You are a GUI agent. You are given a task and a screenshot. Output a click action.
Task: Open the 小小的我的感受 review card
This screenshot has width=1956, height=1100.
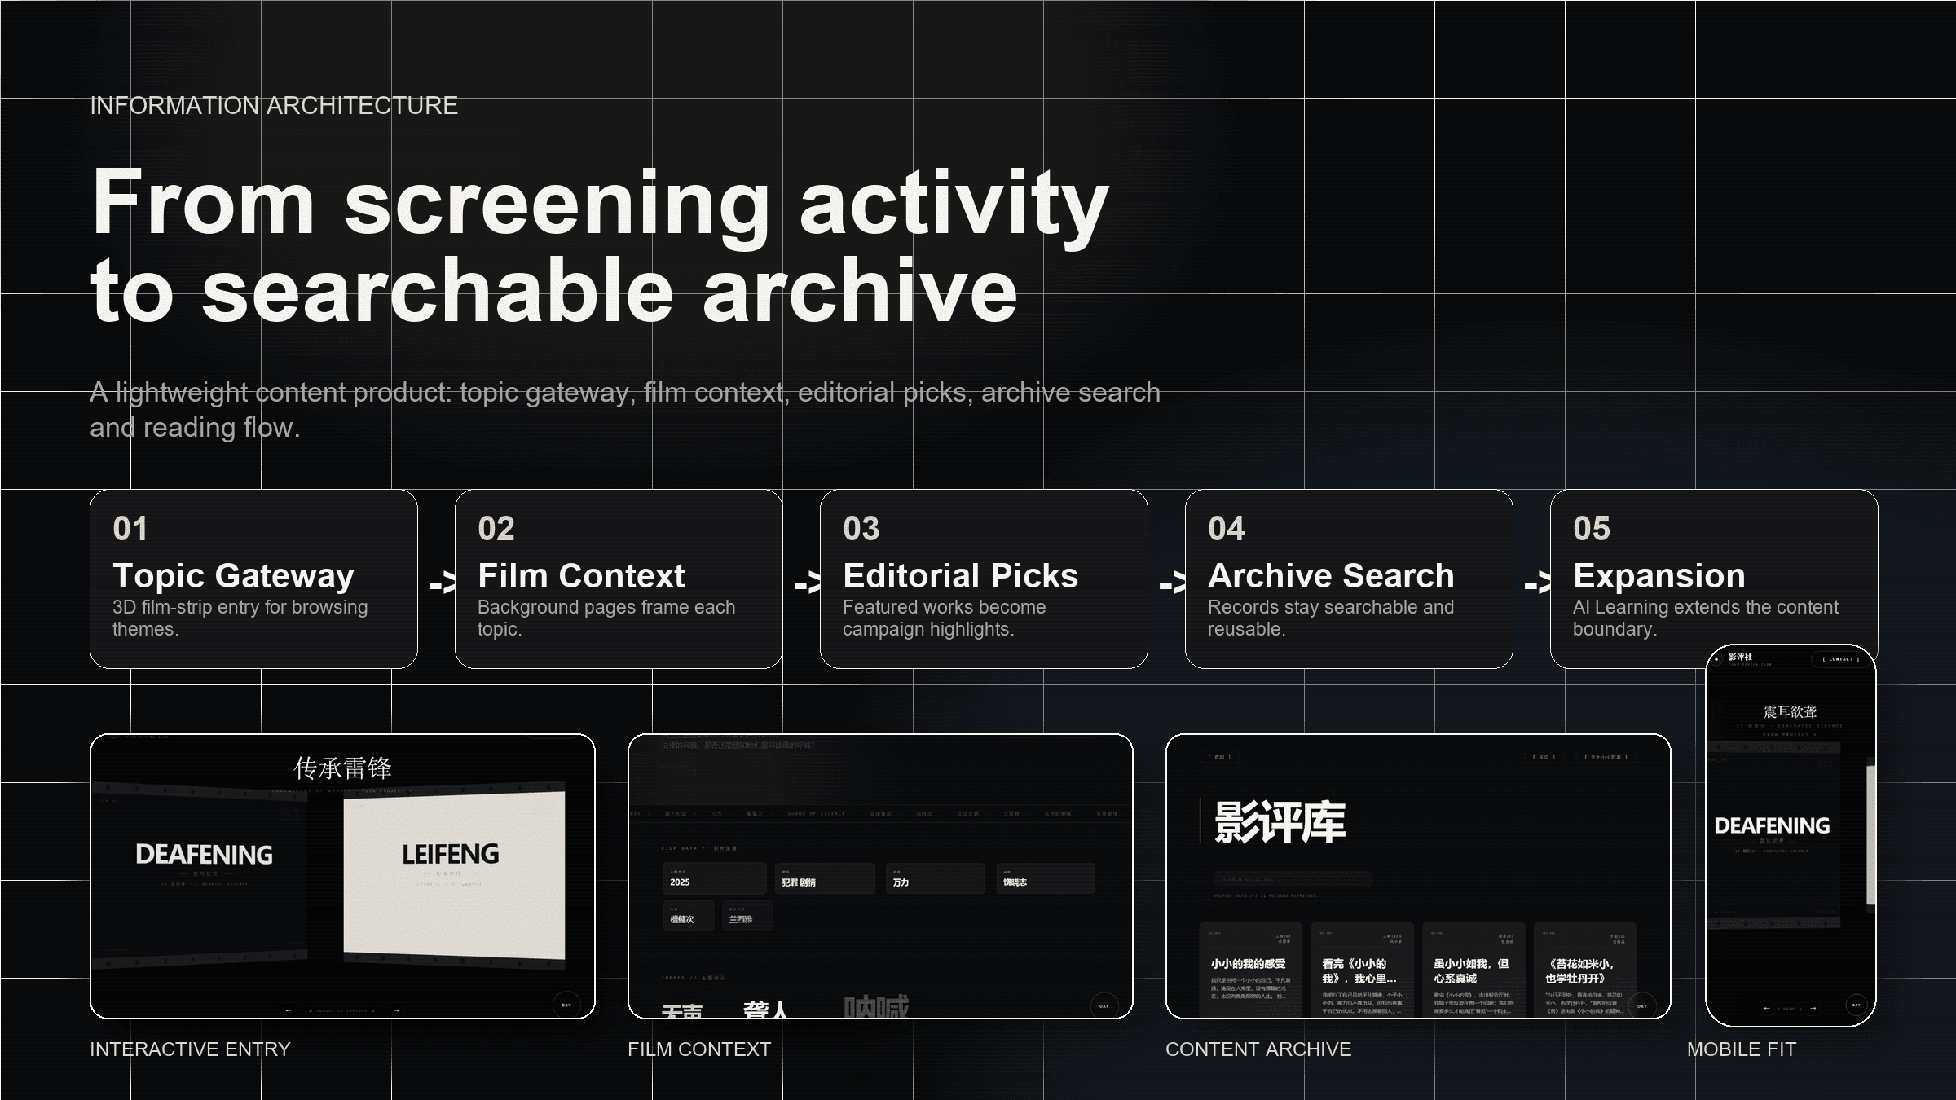1250,970
